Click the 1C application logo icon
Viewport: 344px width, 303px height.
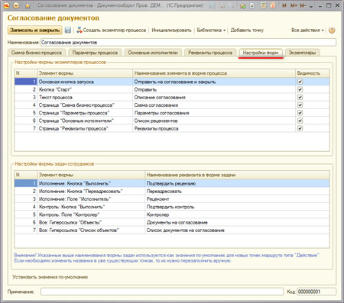6,5
